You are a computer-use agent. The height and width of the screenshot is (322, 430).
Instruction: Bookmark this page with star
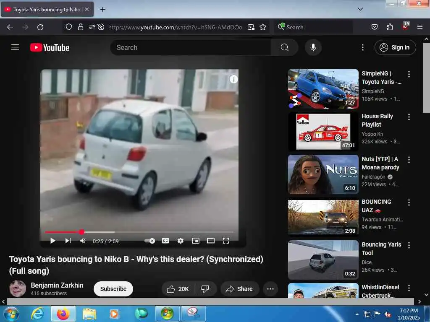tap(263, 27)
